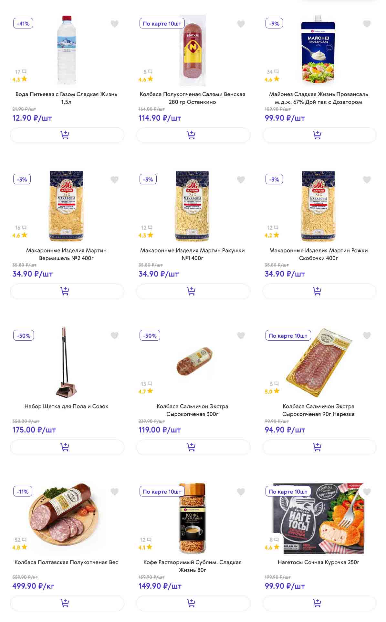Favorite the sparkling water with heart icon
This screenshot has height=622, width=386.
pos(115,24)
